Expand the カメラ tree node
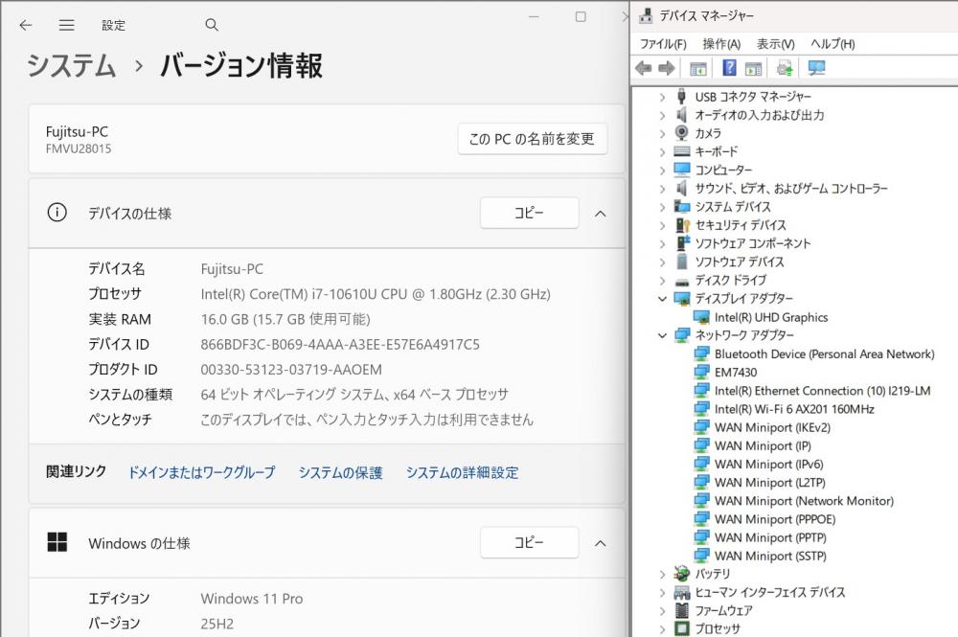958x637 pixels. coord(662,133)
